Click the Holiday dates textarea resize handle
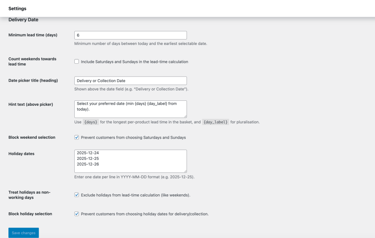 pos(185,171)
